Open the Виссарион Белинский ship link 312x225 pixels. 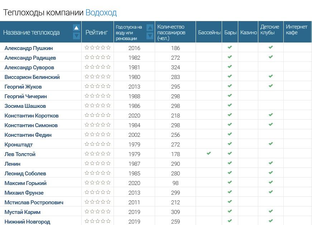click(x=32, y=77)
